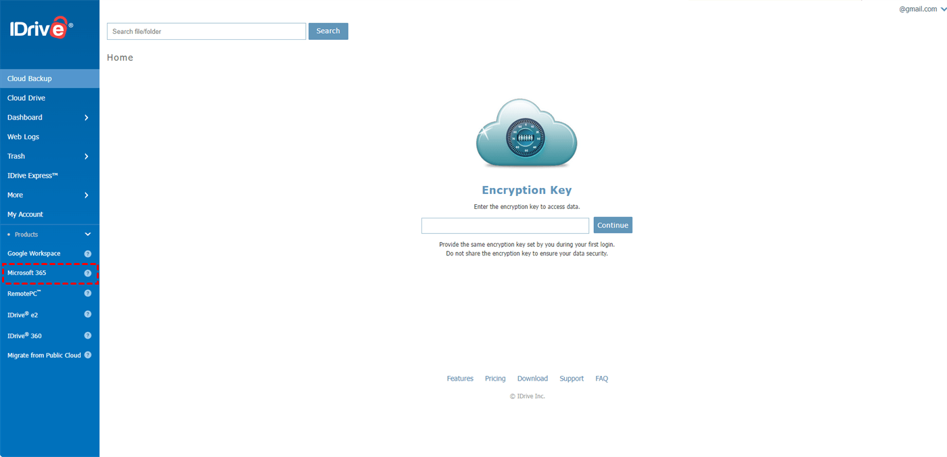Click the Encryption Key heading

click(x=527, y=191)
